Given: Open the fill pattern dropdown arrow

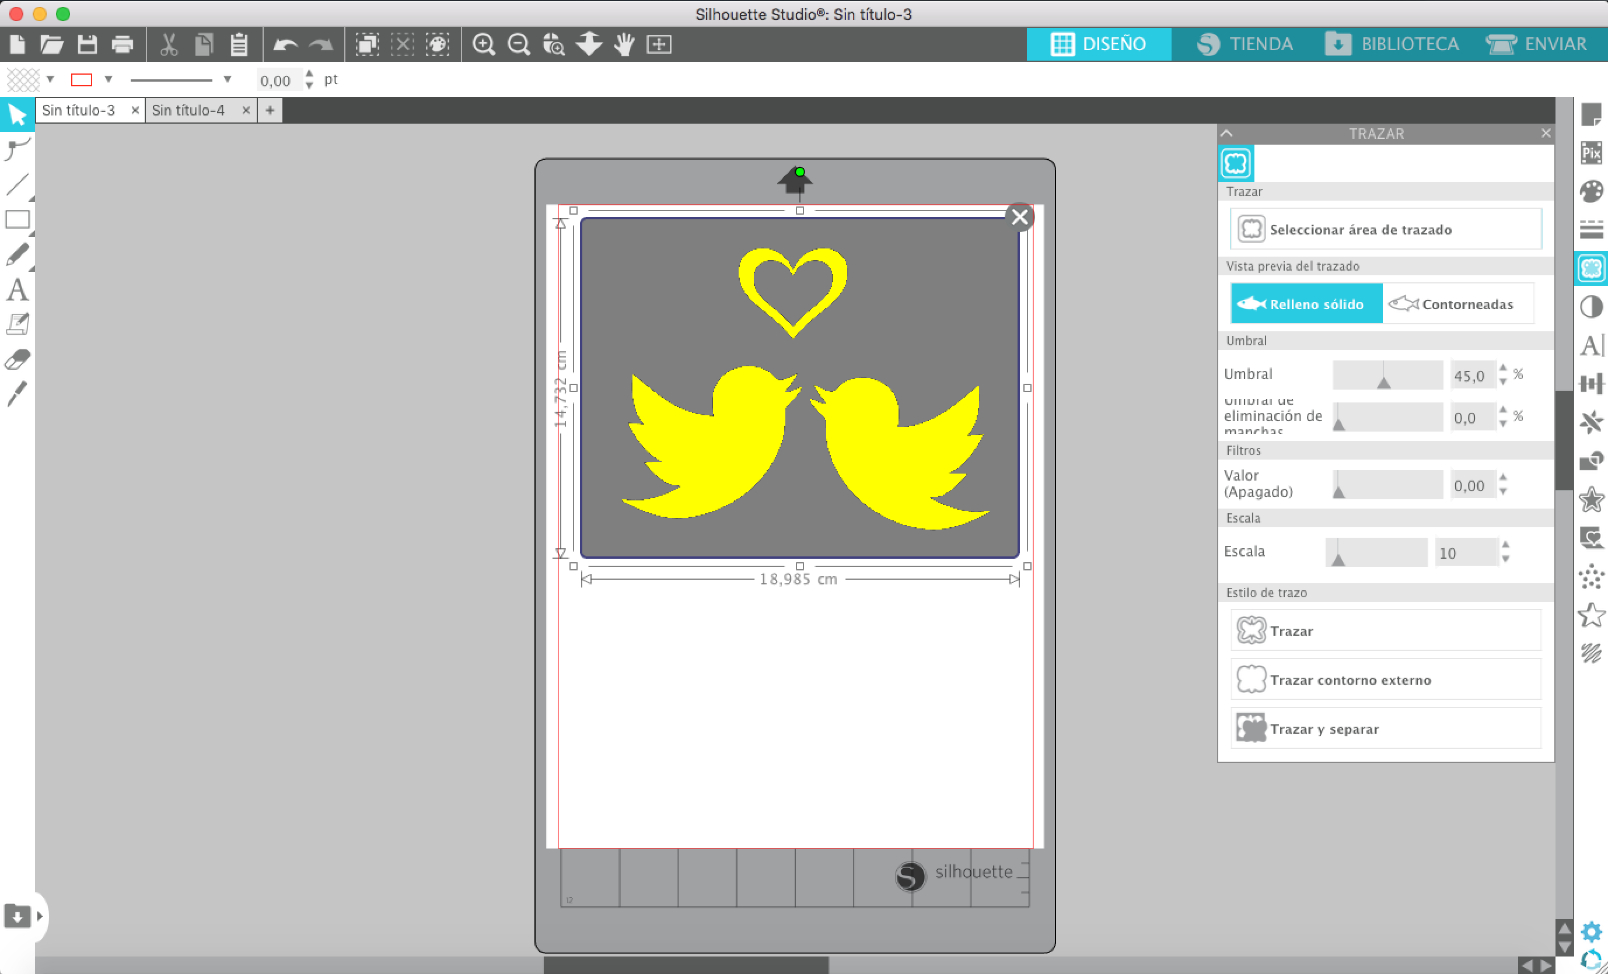Looking at the screenshot, I should (50, 79).
